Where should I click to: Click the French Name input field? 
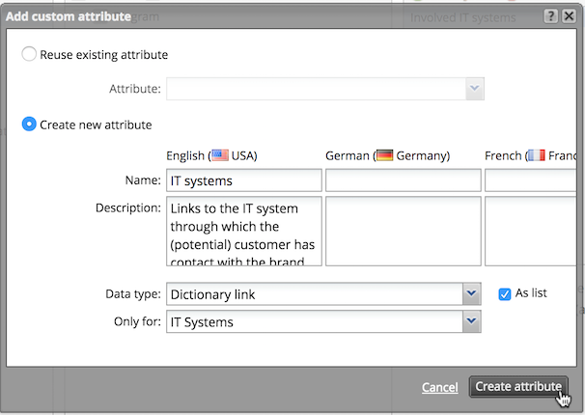point(530,180)
